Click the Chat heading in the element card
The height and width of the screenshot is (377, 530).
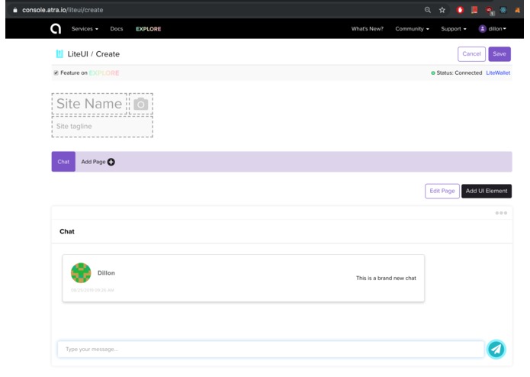[x=67, y=231]
